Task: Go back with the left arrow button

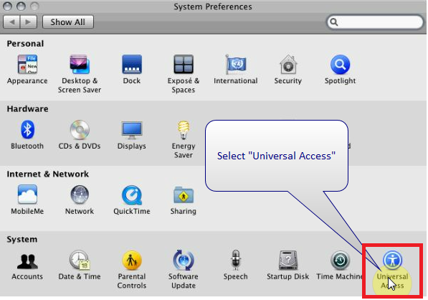Action: [x=11, y=22]
